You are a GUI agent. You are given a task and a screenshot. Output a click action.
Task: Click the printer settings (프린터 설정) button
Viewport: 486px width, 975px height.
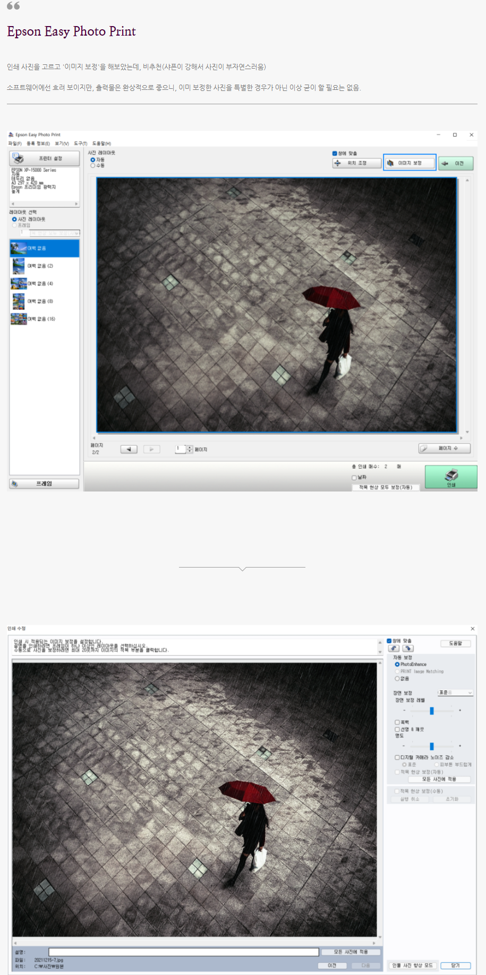coord(45,159)
